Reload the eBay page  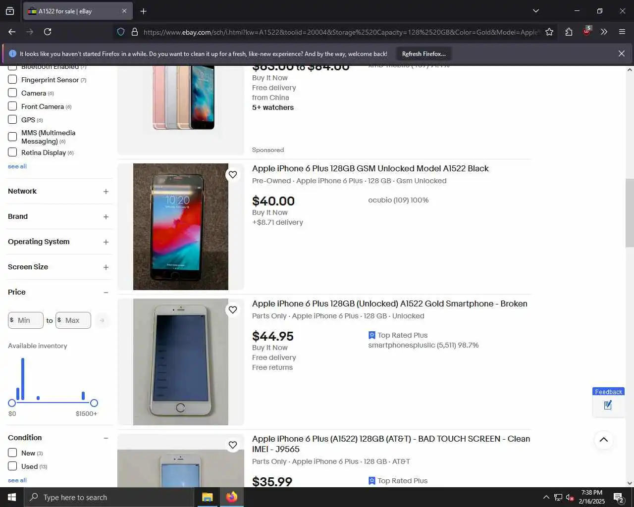click(48, 32)
